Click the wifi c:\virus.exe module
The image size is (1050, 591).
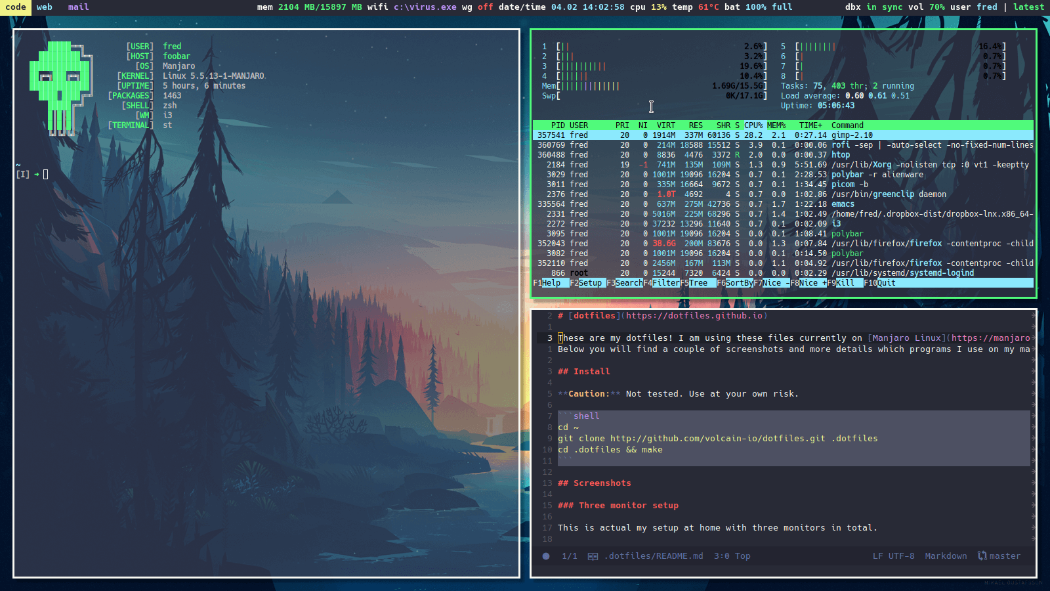[411, 7]
